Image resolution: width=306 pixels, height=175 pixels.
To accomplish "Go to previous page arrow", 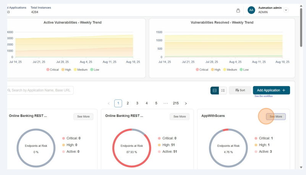I will 109,104.
